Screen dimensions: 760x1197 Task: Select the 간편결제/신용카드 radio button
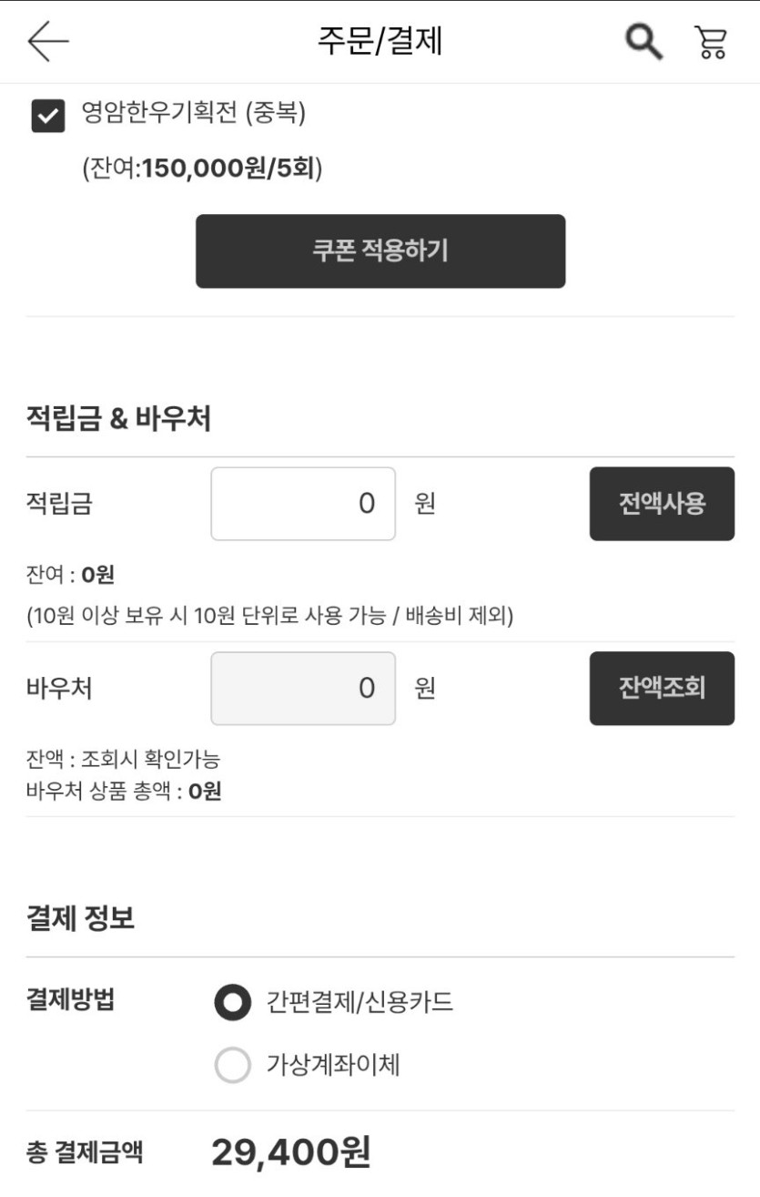click(x=232, y=1003)
